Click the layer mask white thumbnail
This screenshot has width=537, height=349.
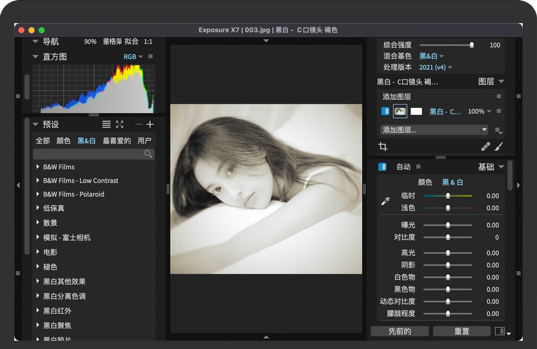[x=416, y=111]
